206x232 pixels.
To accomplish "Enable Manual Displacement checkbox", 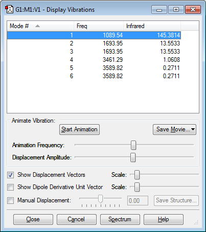I will [10, 200].
